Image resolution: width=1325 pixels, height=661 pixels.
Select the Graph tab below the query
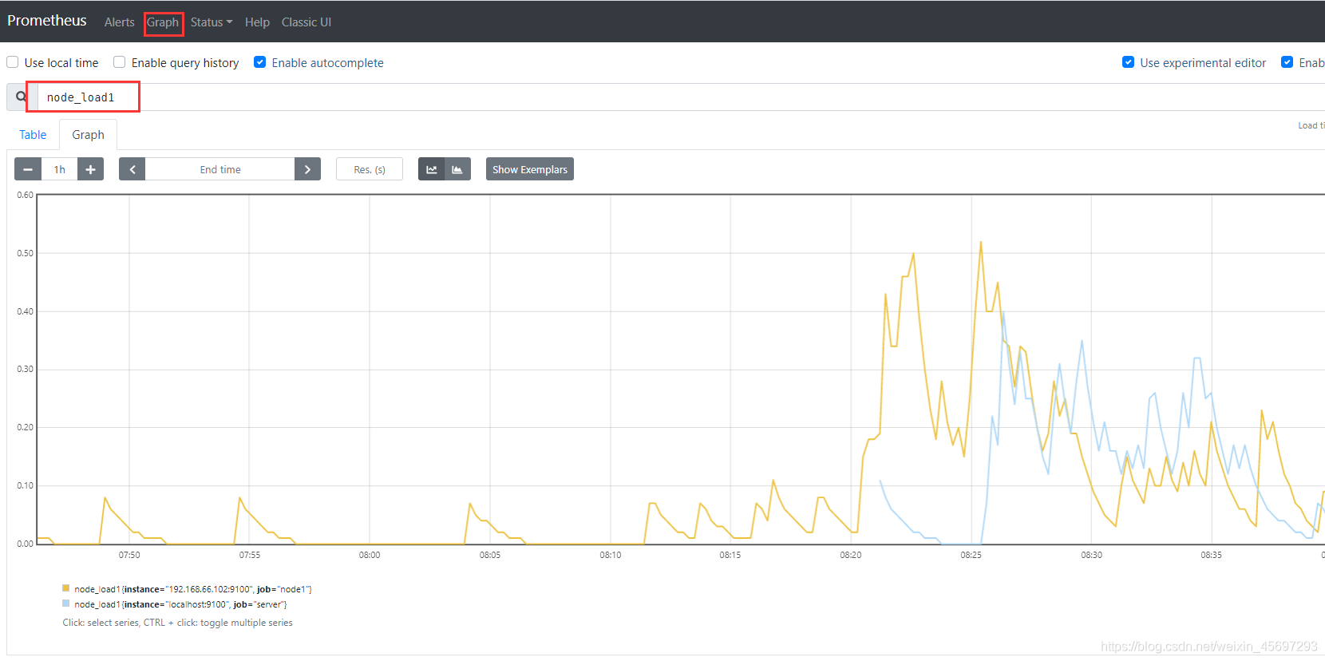pyautogui.click(x=88, y=135)
